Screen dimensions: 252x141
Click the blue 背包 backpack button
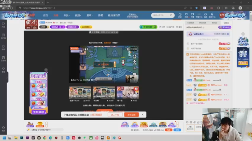coord(177,130)
